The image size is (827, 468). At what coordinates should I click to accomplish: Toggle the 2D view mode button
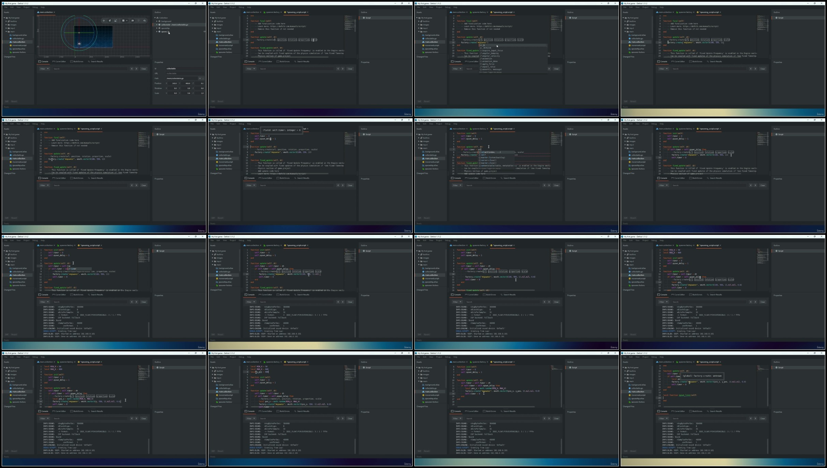click(x=133, y=20)
